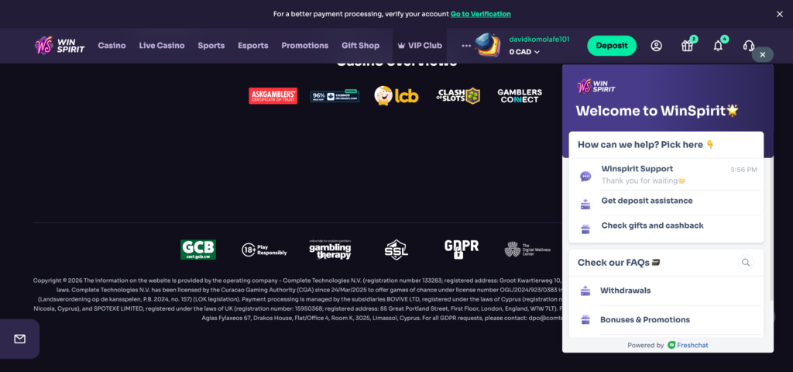The width and height of the screenshot is (793, 372).
Task: Click the davidkomolafe101 username
Action: 539,39
